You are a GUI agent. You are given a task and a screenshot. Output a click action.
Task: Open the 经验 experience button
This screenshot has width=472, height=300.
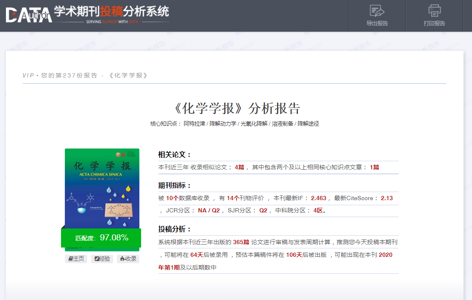pos(102,259)
